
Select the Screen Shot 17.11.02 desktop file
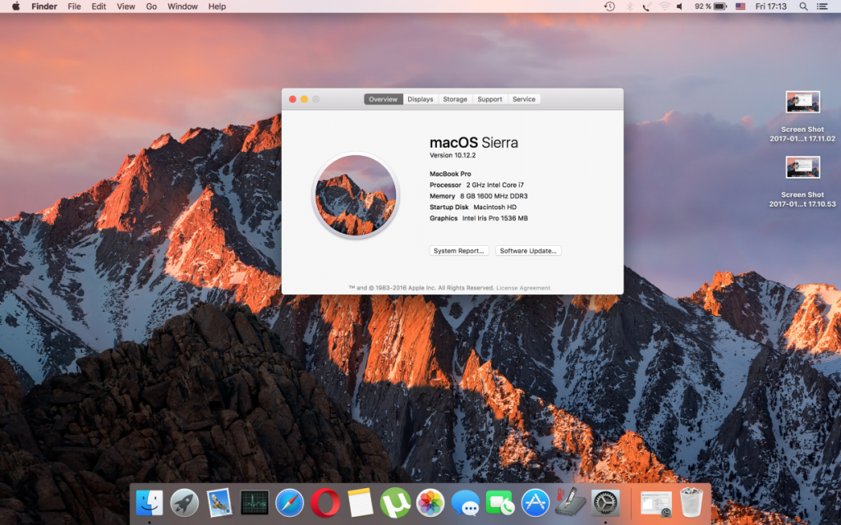click(x=802, y=103)
